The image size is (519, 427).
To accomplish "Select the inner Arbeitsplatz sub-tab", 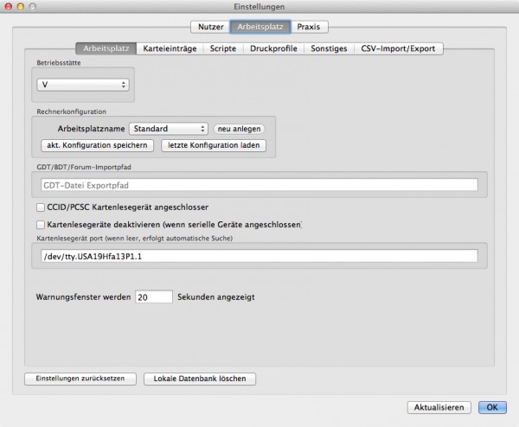I will pos(106,48).
